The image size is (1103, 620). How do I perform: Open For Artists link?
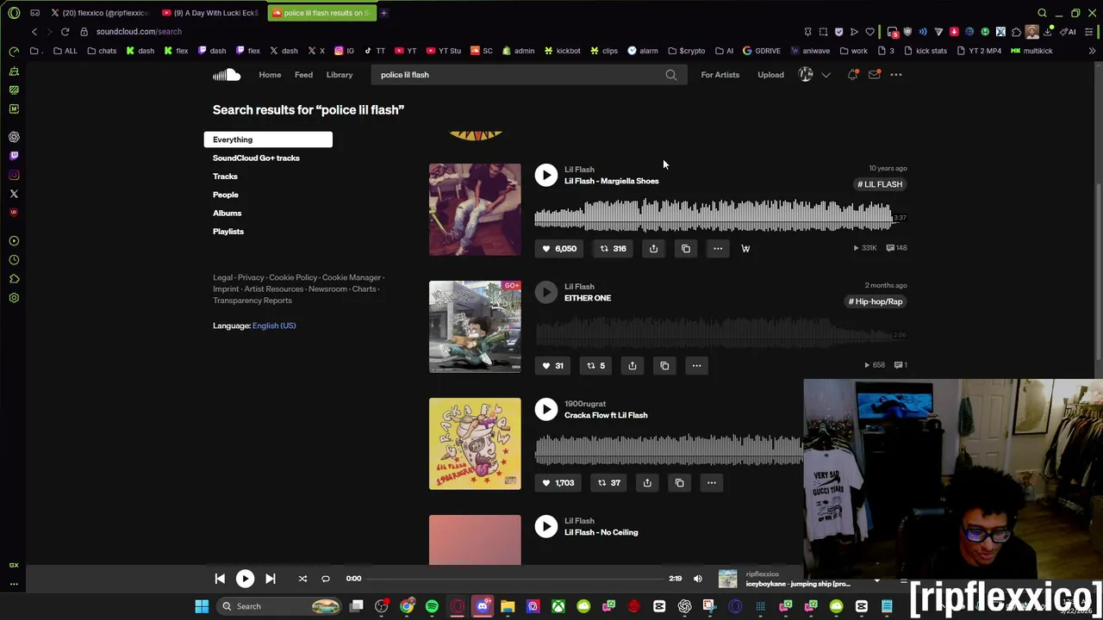tap(720, 75)
